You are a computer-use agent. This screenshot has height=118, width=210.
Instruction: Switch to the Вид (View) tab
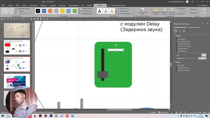click(x=83, y=5)
